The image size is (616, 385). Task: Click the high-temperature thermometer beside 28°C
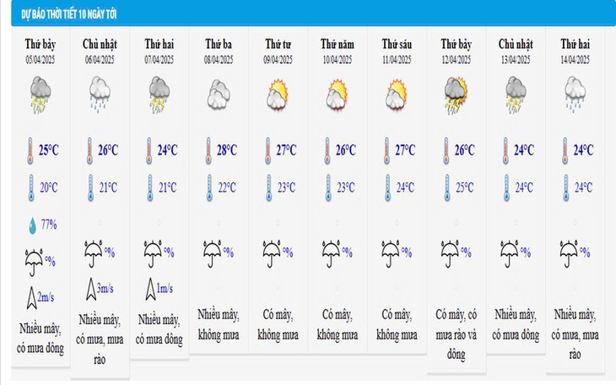208,150
